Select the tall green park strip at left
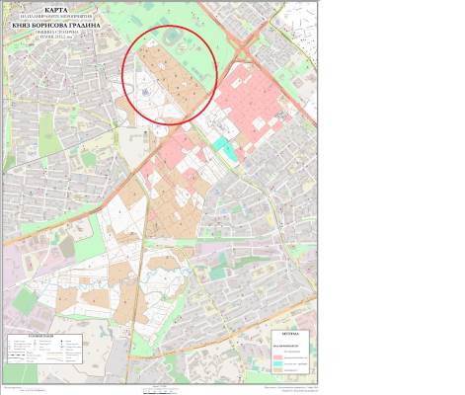The image size is (465, 395). tap(49, 135)
